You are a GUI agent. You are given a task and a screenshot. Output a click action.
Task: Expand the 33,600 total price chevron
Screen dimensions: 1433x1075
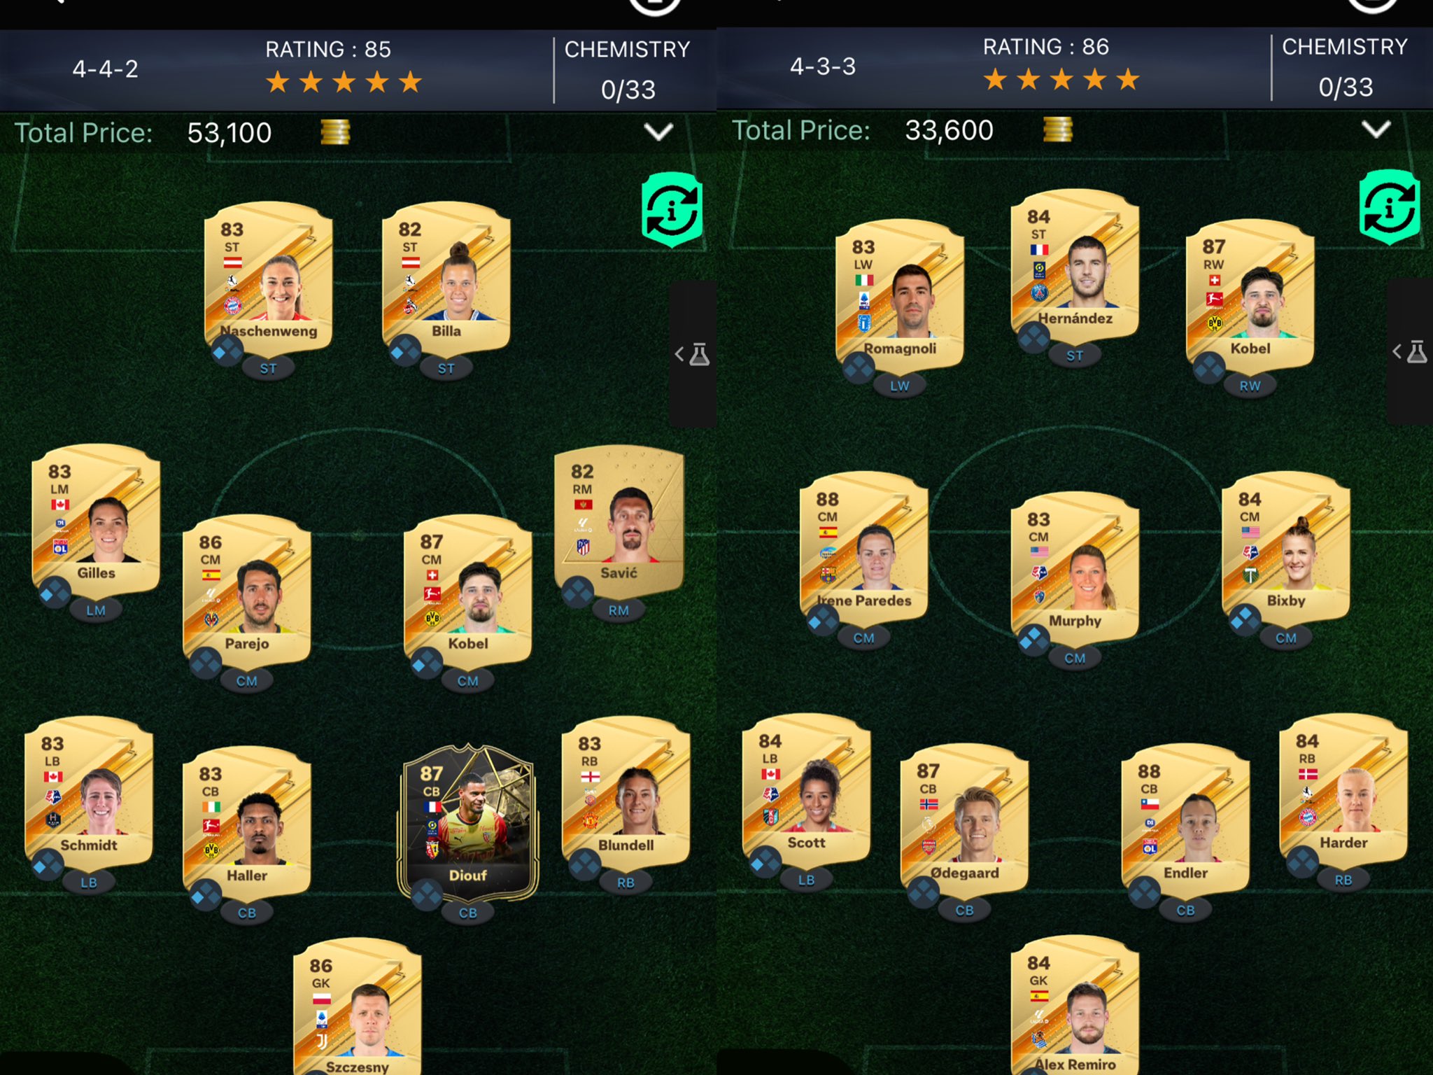point(1376,129)
